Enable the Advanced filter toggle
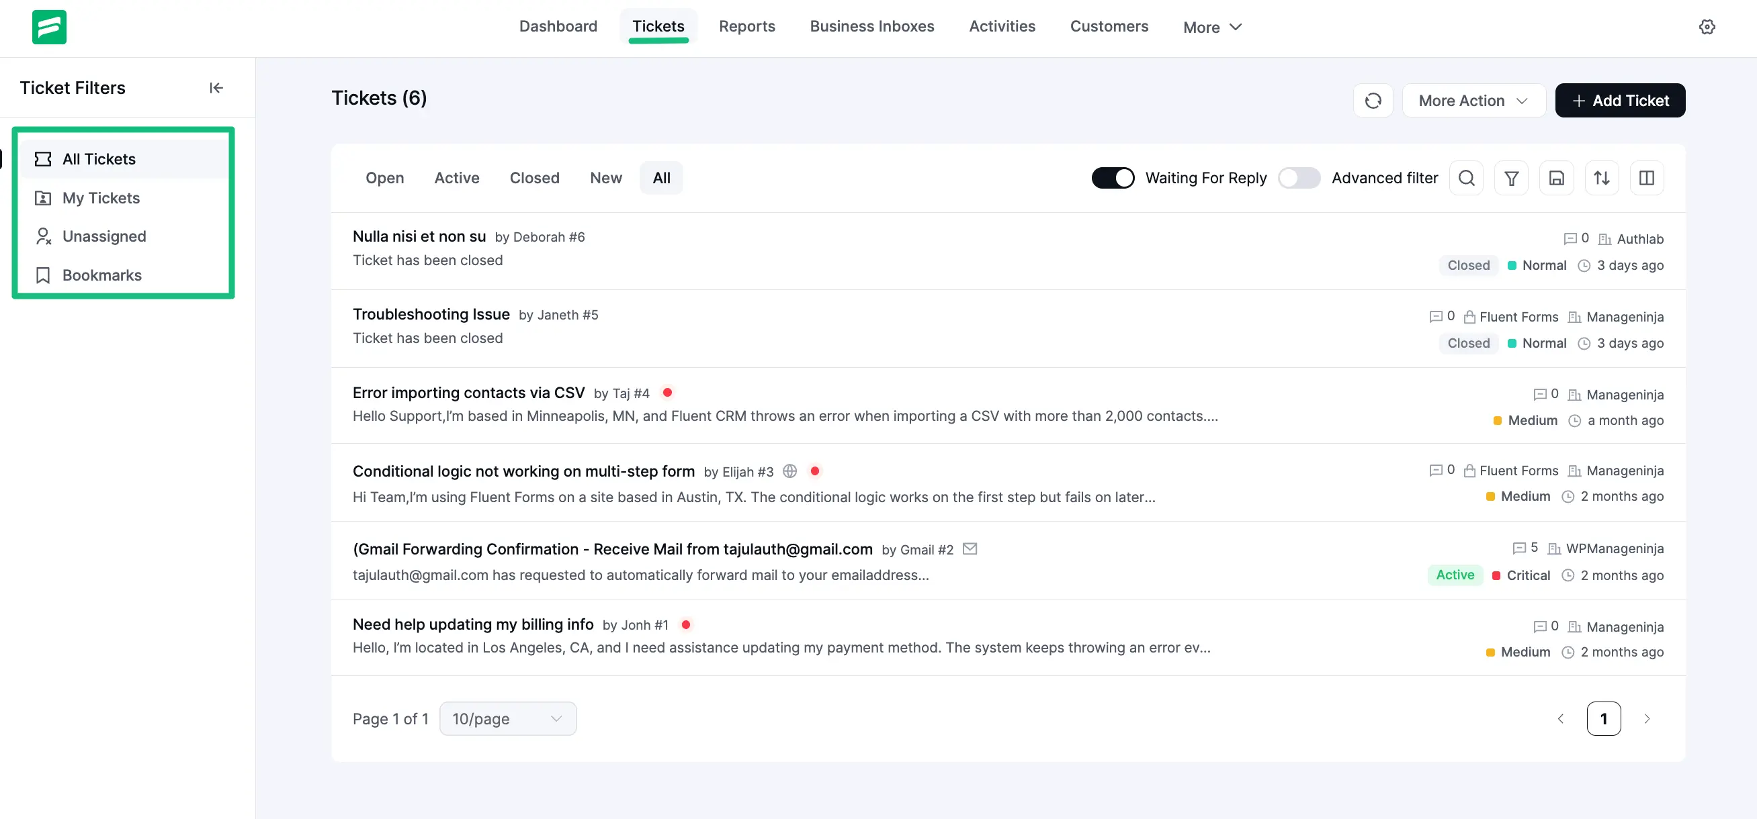This screenshot has width=1757, height=819. [x=1299, y=178]
